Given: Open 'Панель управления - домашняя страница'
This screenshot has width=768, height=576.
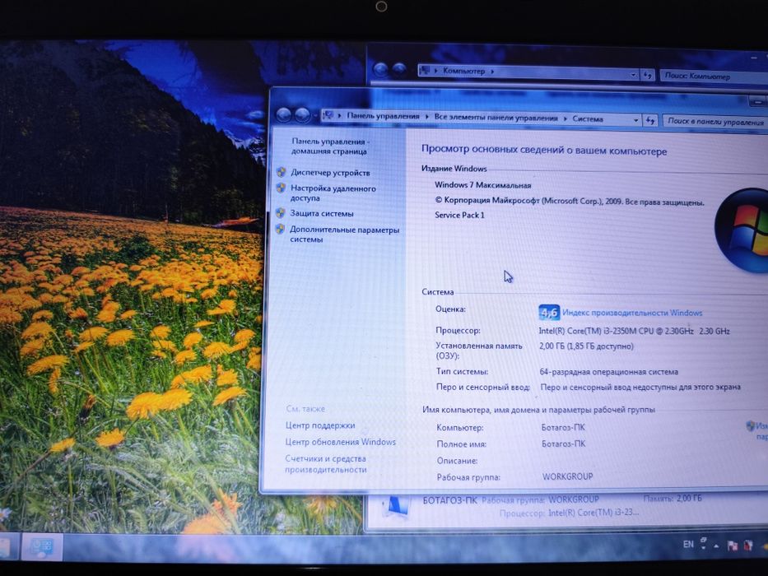Looking at the screenshot, I should tap(330, 146).
